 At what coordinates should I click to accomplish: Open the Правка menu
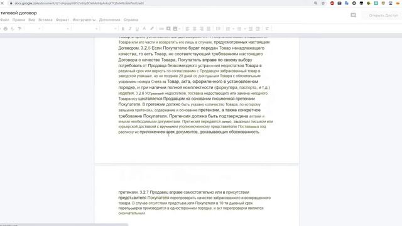(19, 19)
